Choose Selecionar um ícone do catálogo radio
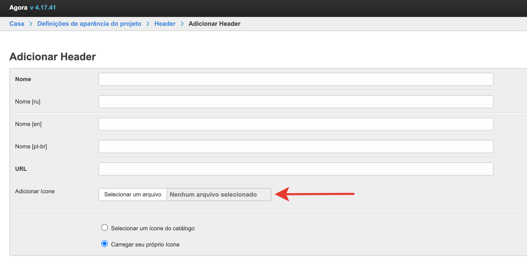Image resolution: width=527 pixels, height=272 pixels. tap(105, 228)
